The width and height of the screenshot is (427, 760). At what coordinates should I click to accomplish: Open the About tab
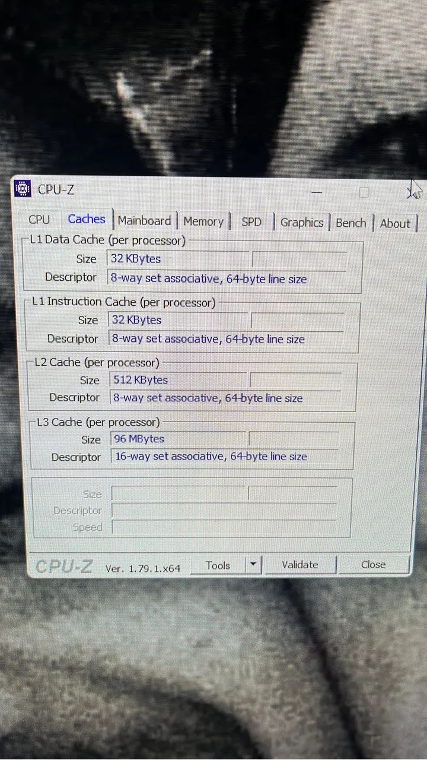click(x=395, y=224)
